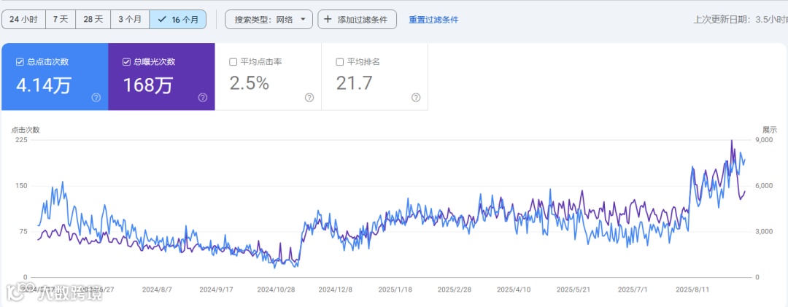Click the 2025/7/1 axis date label

pyautogui.click(x=633, y=290)
